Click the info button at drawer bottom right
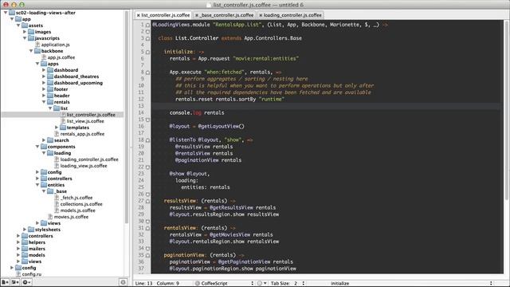Viewport: 510px width, 287px height. click(123, 282)
